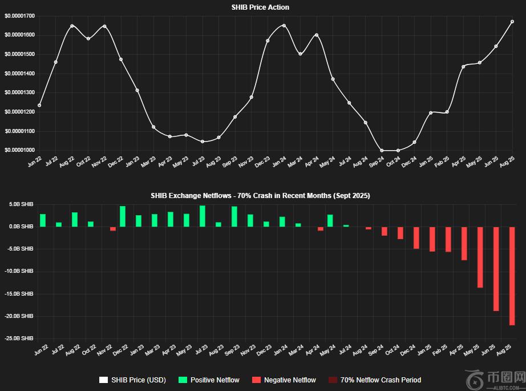Select the Aug 25 price data point
The width and height of the screenshot is (526, 391).
tap(512, 22)
